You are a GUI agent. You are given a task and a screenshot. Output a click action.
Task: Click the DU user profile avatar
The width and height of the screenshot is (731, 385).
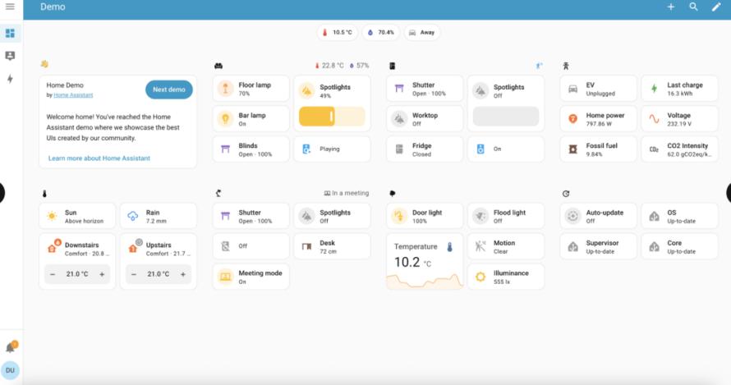point(10,370)
